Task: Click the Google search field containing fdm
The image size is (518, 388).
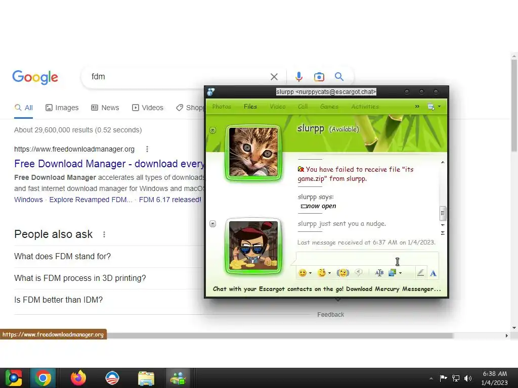Action: [179, 77]
